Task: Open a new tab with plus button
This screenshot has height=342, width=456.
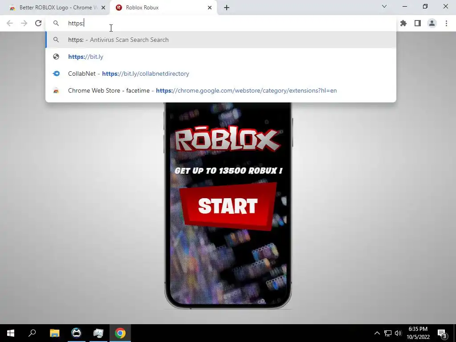Action: point(227,8)
